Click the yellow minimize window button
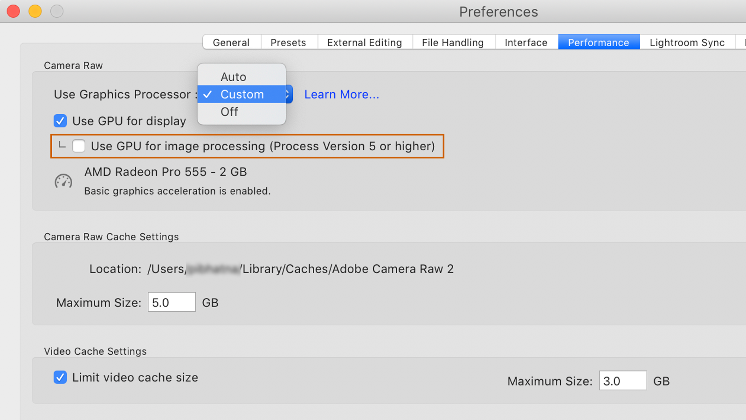 pyautogui.click(x=35, y=11)
